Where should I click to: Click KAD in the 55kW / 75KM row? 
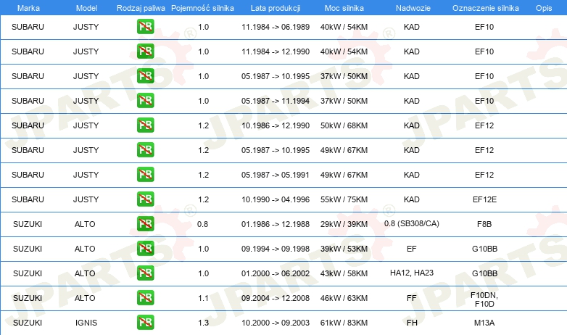(412, 199)
